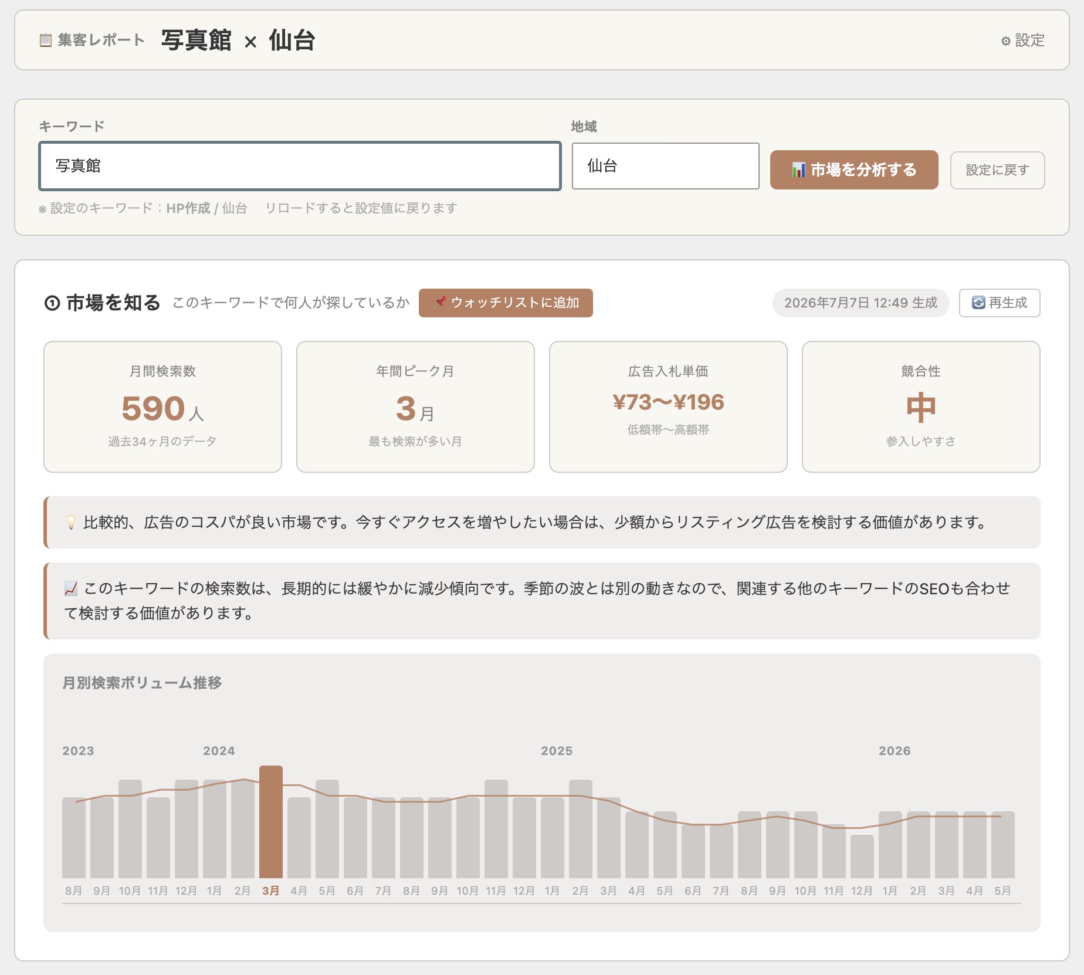Select the first bar, August 2023

[74, 837]
